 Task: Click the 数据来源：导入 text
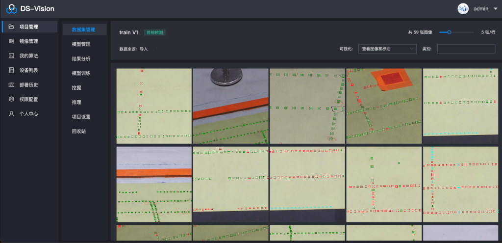click(133, 49)
